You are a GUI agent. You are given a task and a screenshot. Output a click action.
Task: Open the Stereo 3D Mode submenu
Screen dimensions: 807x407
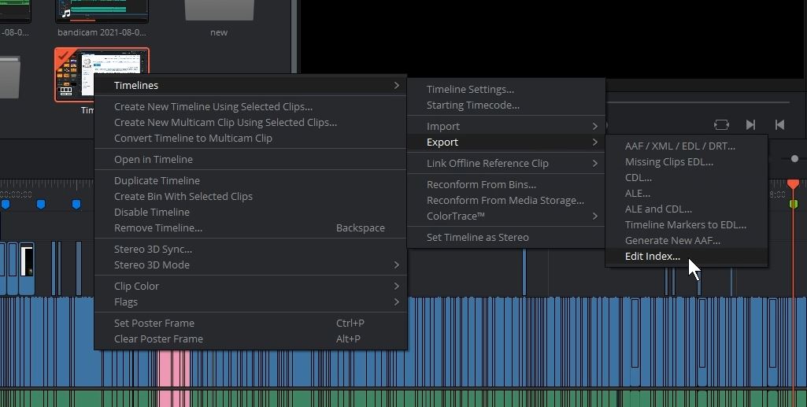click(250, 265)
